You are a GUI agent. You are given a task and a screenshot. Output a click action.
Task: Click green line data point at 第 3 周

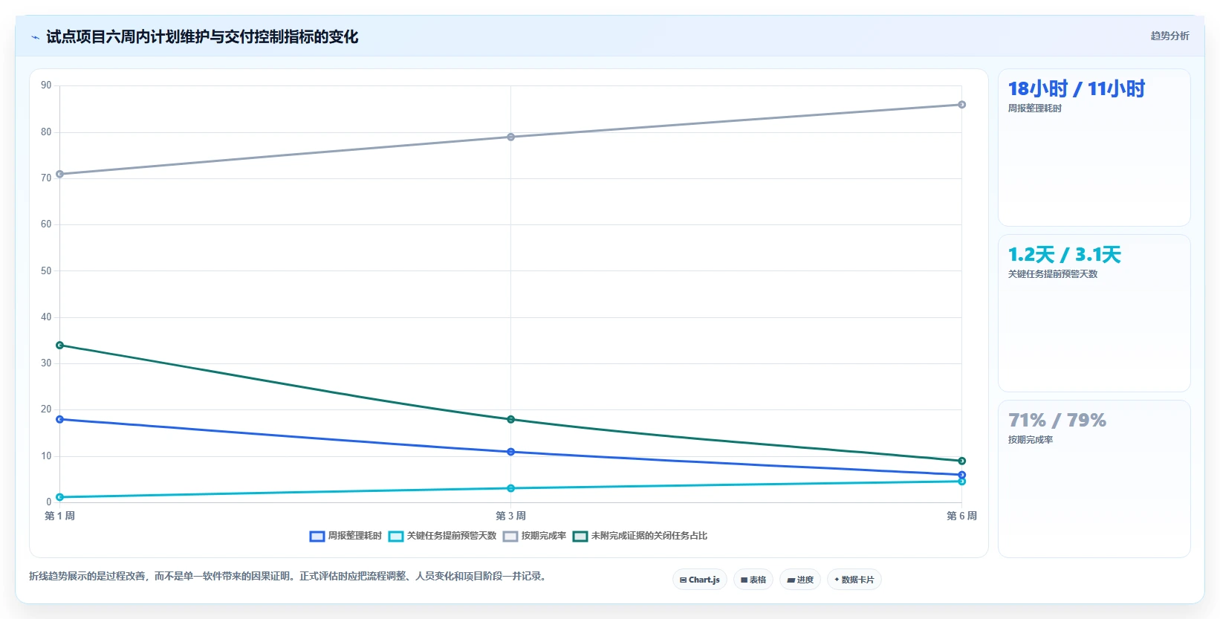pyautogui.click(x=510, y=420)
